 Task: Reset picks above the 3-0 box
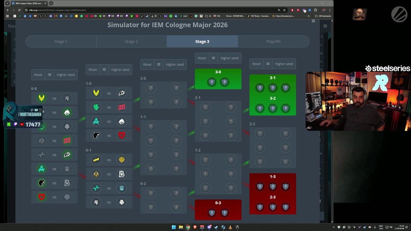(202, 58)
